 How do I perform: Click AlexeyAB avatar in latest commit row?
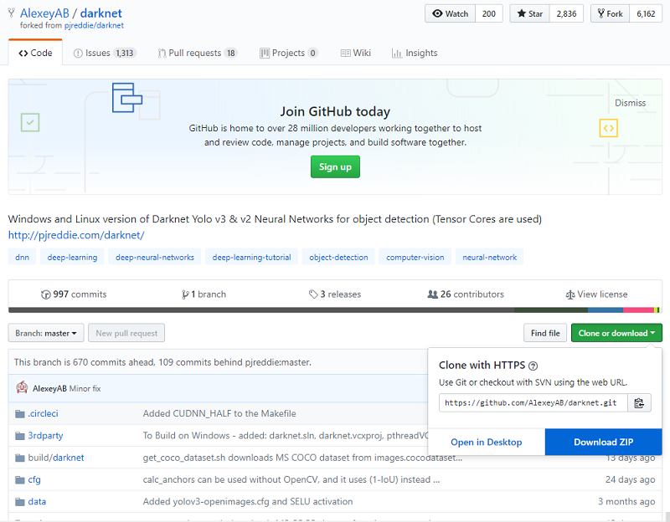[x=22, y=387]
